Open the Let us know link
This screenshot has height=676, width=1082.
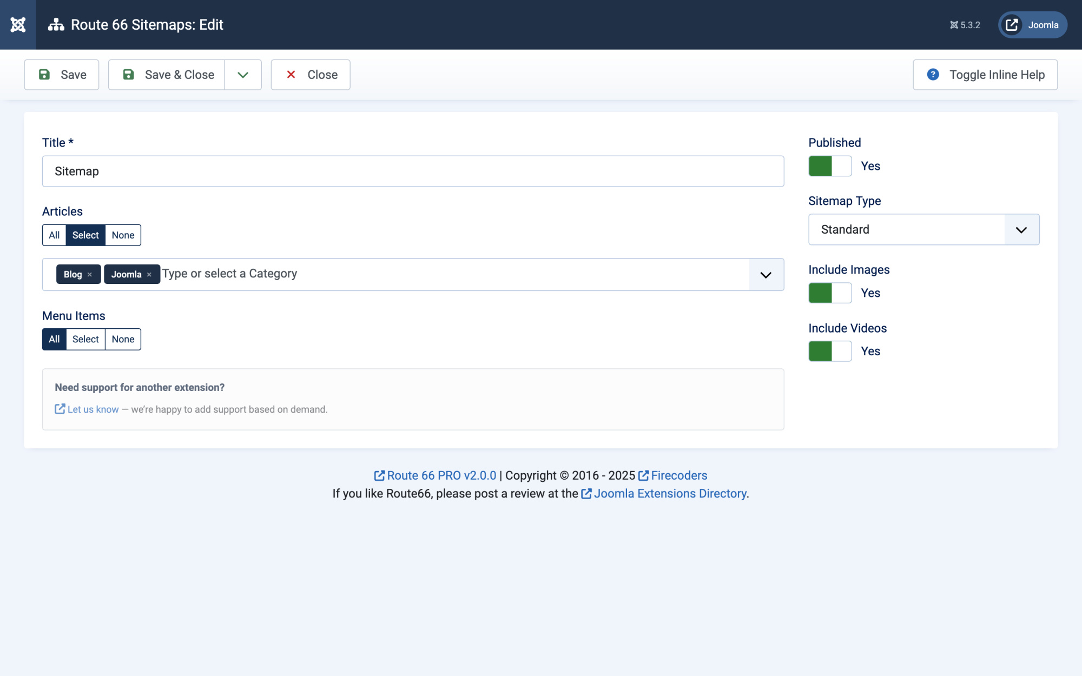click(87, 409)
